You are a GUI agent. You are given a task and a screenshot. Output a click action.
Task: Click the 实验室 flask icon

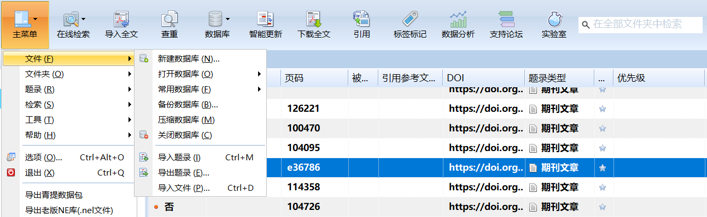(554, 19)
